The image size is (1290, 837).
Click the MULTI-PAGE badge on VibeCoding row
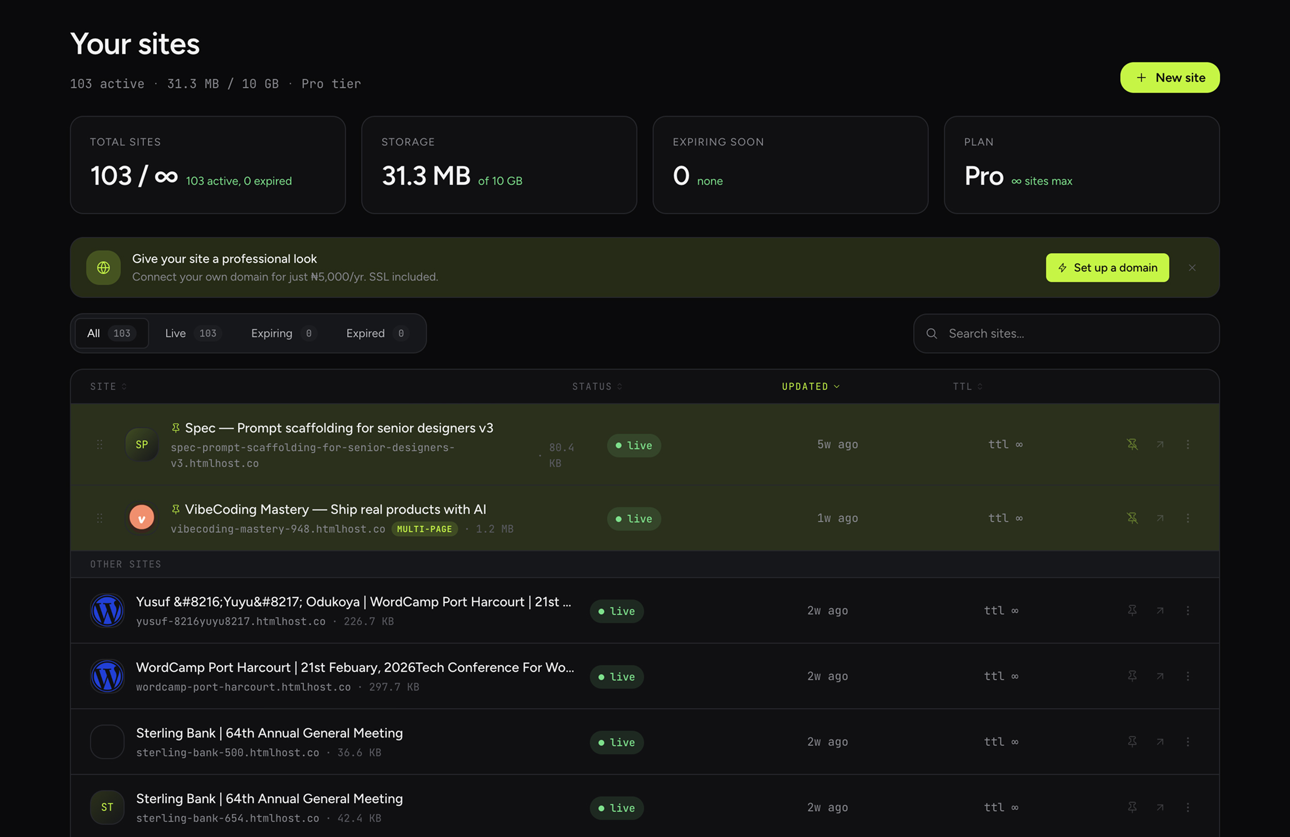424,529
